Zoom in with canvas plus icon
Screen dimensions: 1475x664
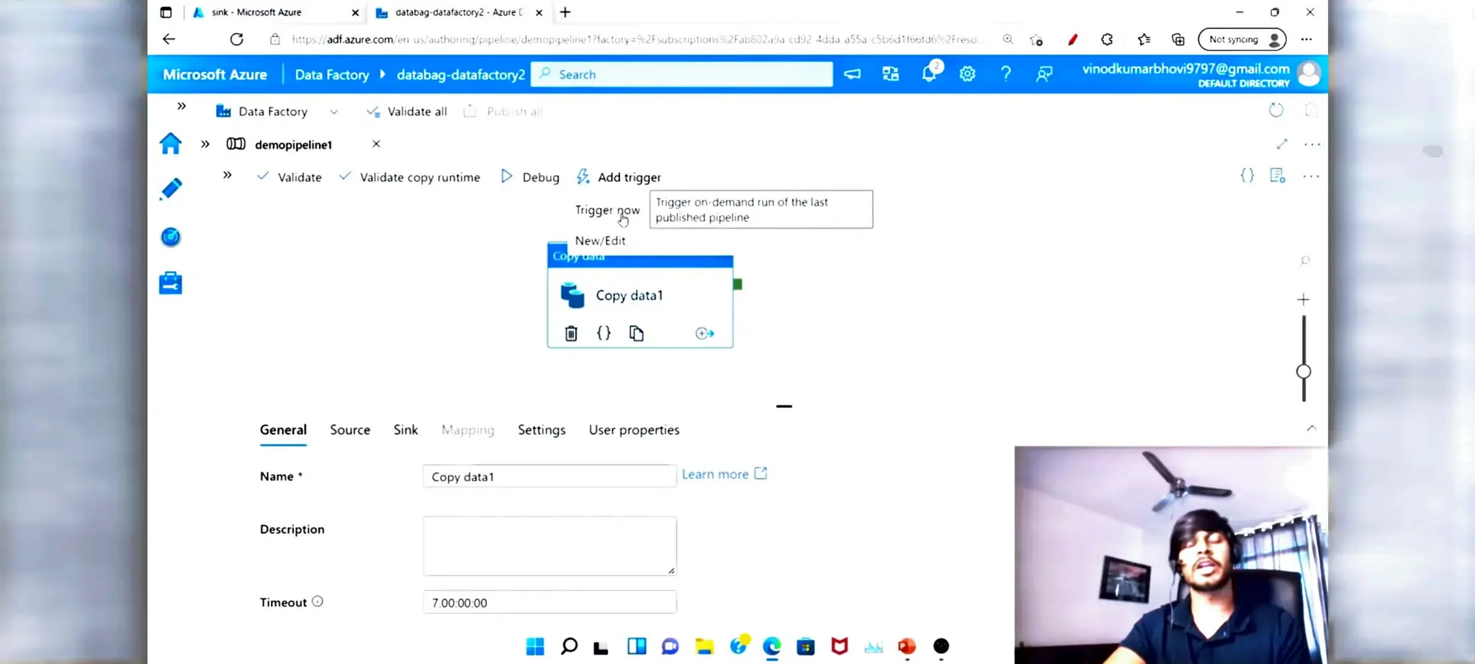click(1304, 300)
